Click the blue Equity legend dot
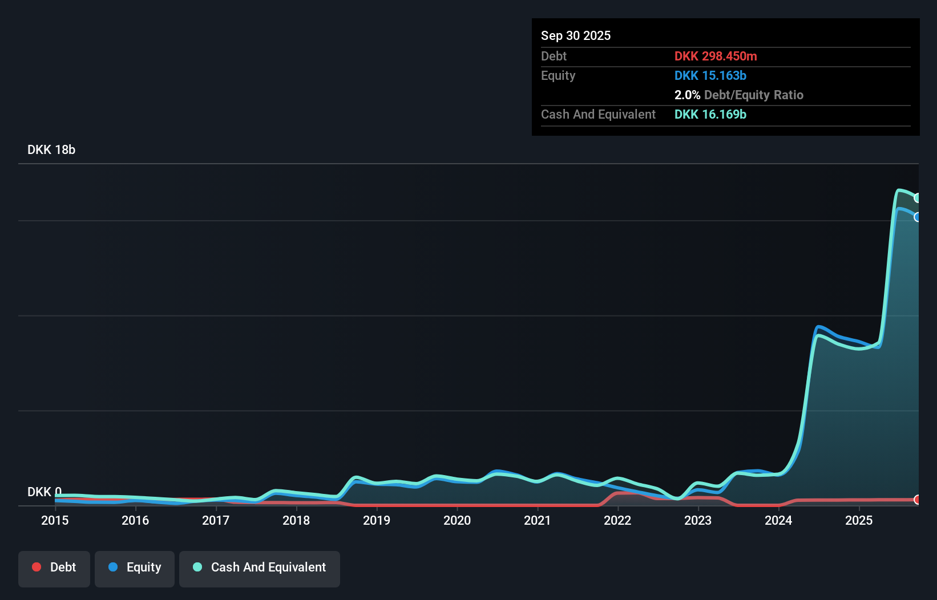The width and height of the screenshot is (937, 600). point(114,567)
